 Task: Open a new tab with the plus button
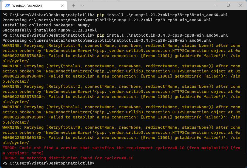74,6
